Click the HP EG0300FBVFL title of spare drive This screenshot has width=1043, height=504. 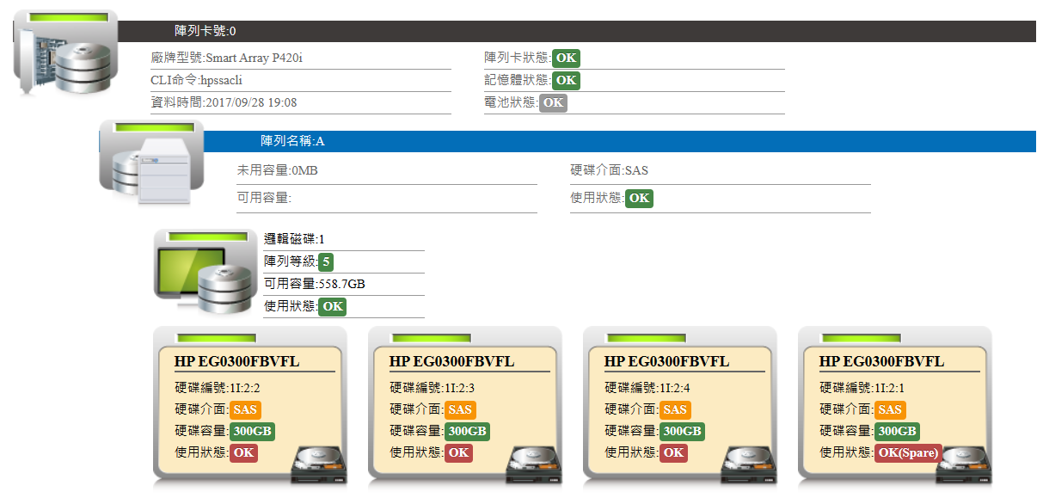click(x=881, y=361)
